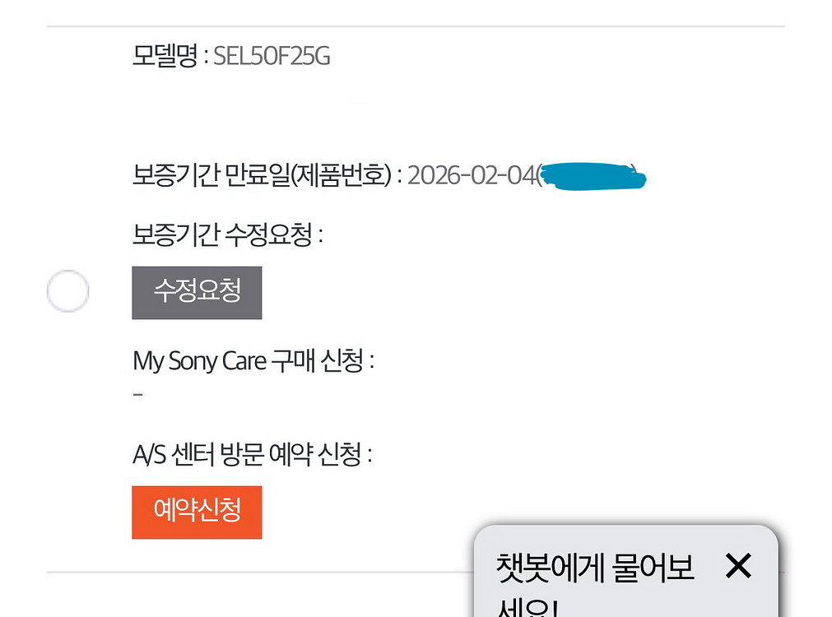Viewport: 832px width, 617px height.
Task: Click the top horizontal divider line
Action: pos(415,26)
